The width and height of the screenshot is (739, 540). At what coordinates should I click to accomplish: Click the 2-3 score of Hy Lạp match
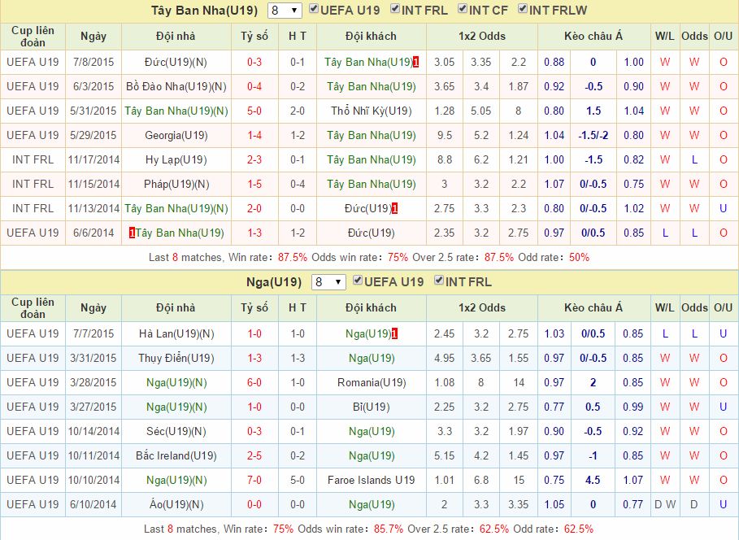pos(254,160)
